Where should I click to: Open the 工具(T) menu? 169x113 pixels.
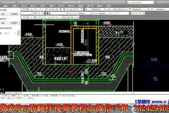click(43, 6)
